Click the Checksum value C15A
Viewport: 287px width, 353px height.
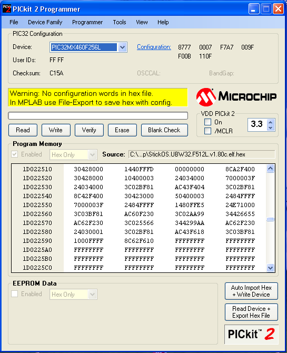click(x=56, y=73)
